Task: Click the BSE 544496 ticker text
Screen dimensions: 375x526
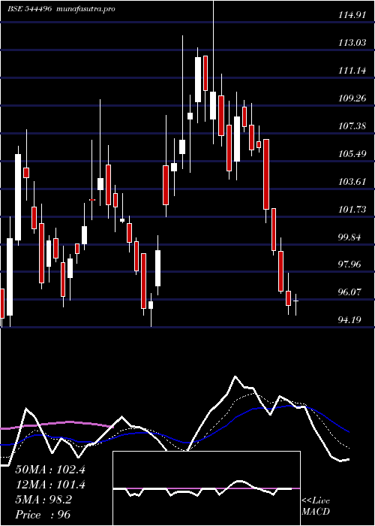Action: pyautogui.click(x=30, y=9)
